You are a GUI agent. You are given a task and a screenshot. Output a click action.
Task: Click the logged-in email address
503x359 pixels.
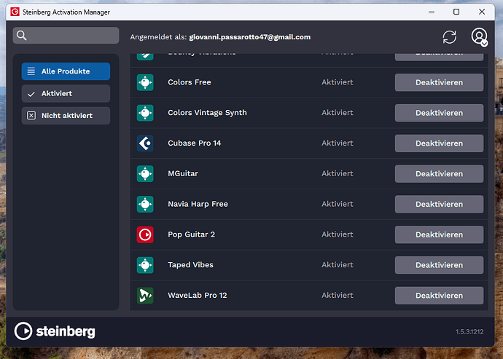[250, 37]
